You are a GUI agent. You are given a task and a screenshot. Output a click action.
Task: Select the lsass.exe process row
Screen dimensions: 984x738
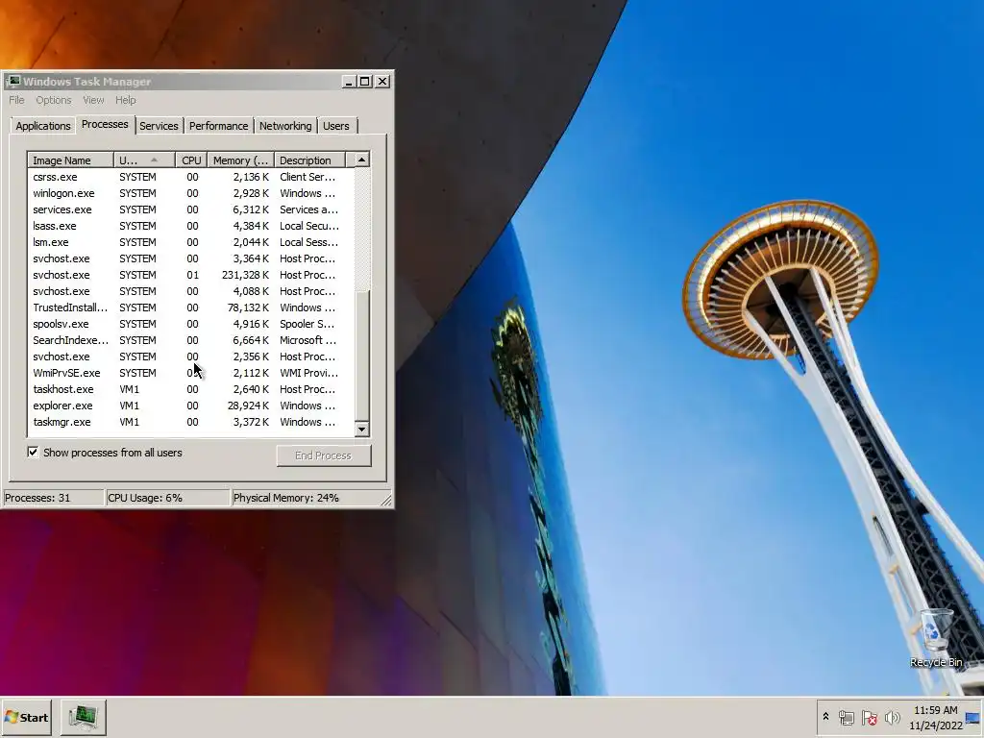pyautogui.click(x=191, y=226)
